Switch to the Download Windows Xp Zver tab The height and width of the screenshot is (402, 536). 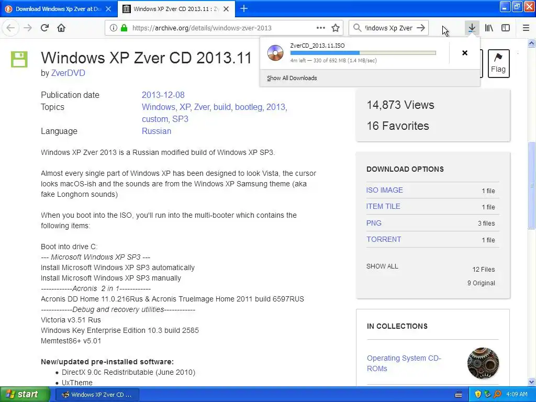pos(59,9)
